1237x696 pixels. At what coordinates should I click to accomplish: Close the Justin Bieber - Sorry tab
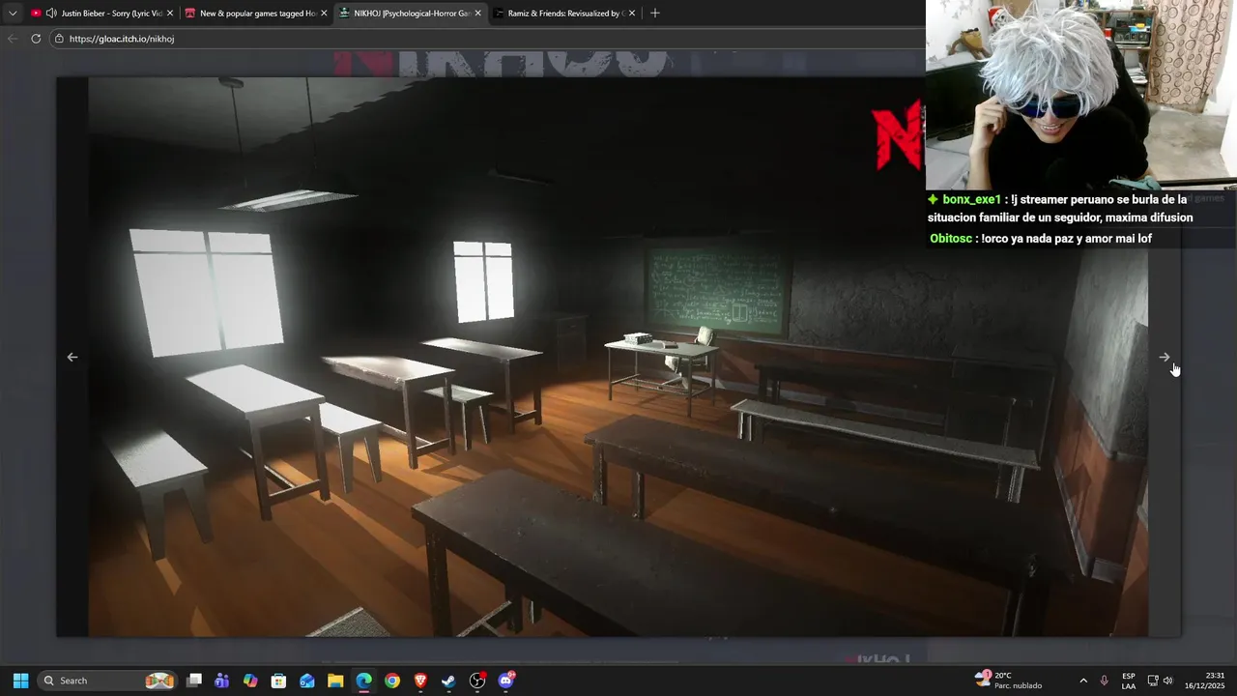(x=170, y=14)
